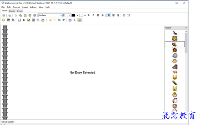Apply bulleted list

(124, 15)
